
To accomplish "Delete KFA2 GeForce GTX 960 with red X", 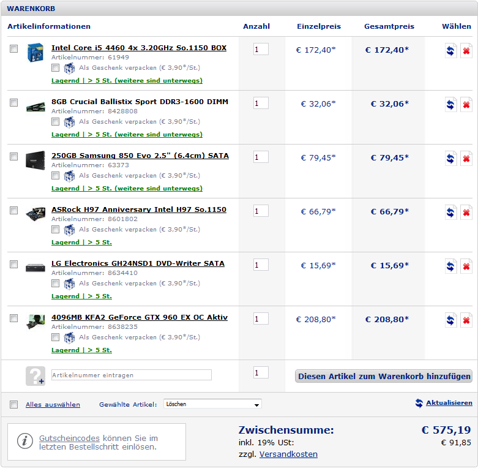I will [466, 320].
